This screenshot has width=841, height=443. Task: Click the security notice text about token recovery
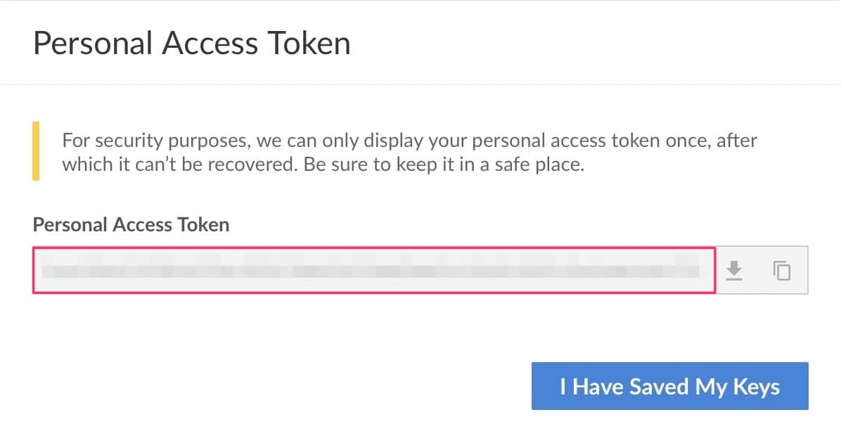click(410, 152)
